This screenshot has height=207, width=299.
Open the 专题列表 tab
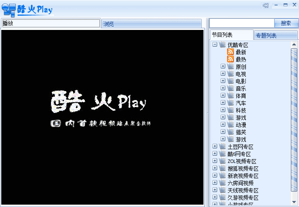[275, 35]
